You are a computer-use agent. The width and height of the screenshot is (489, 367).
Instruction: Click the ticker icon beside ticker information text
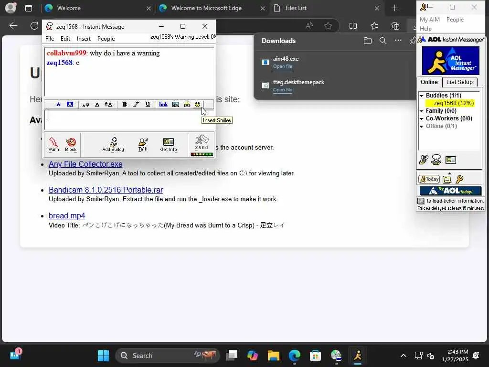421,201
